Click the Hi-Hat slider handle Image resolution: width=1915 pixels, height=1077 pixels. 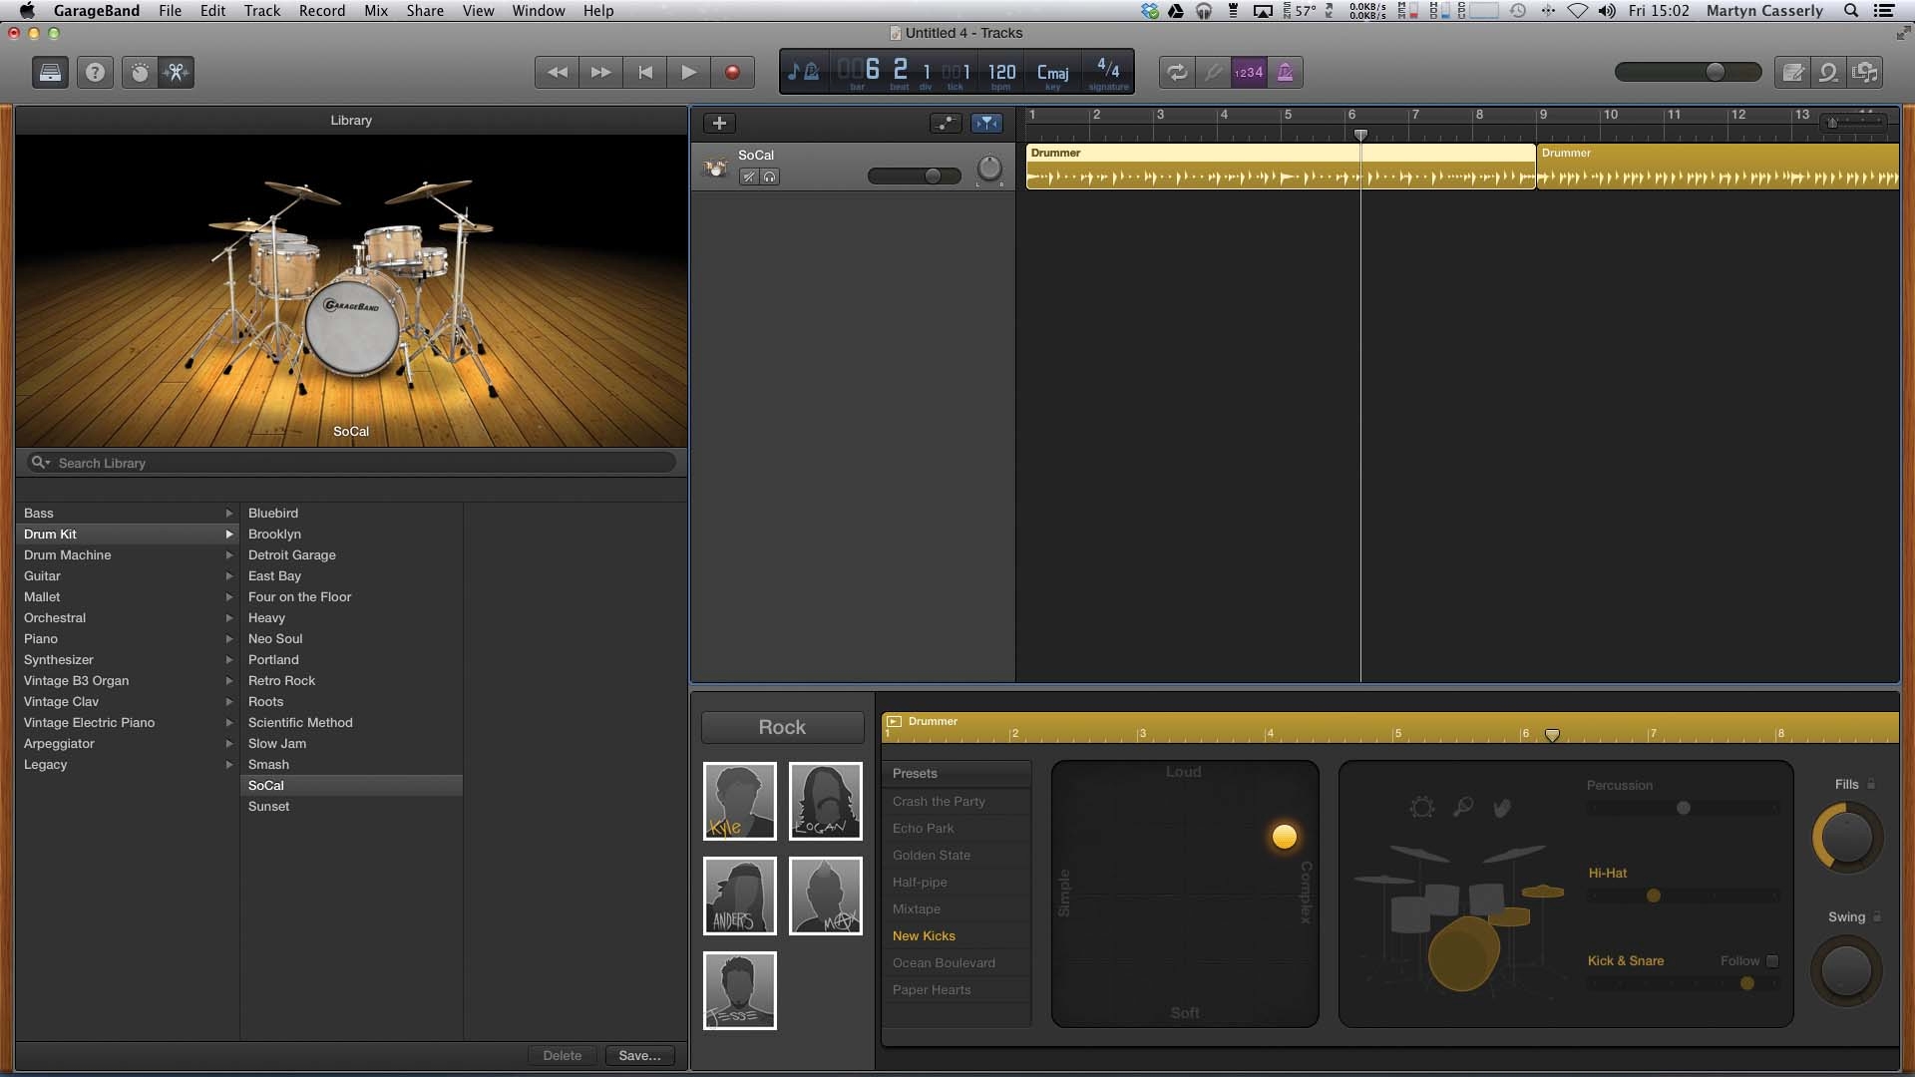[x=1654, y=896]
